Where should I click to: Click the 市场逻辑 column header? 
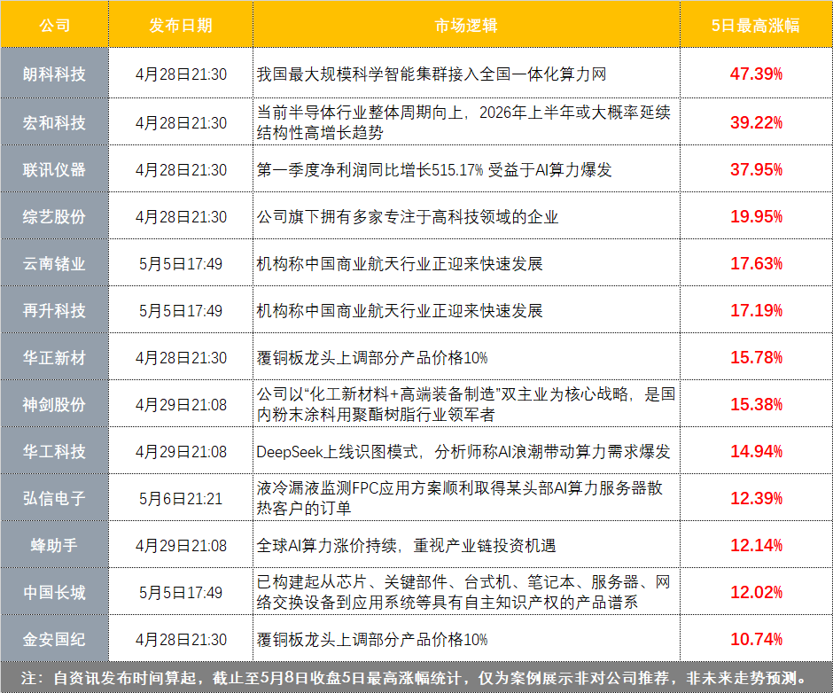[x=466, y=25]
